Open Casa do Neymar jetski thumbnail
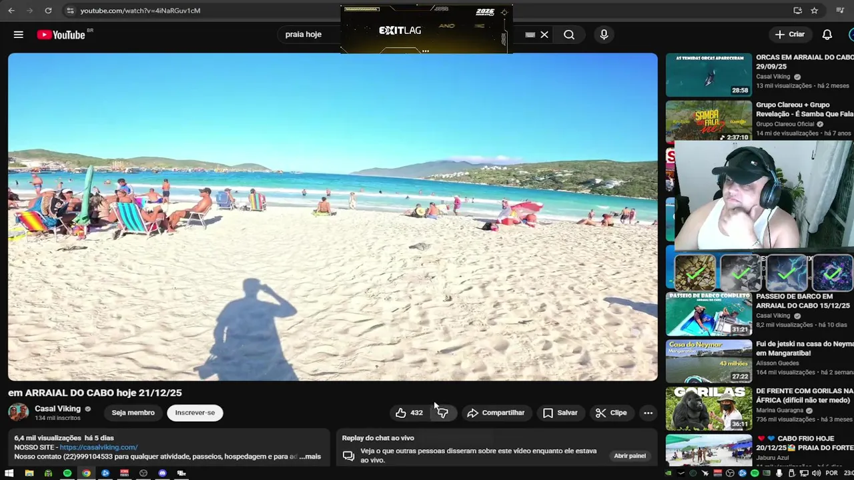This screenshot has height=480, width=854. (709, 361)
